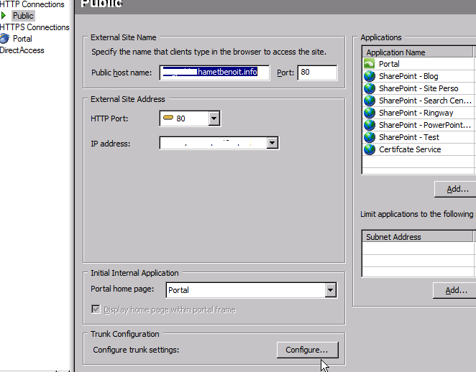Click the external site Port field

(x=316, y=73)
